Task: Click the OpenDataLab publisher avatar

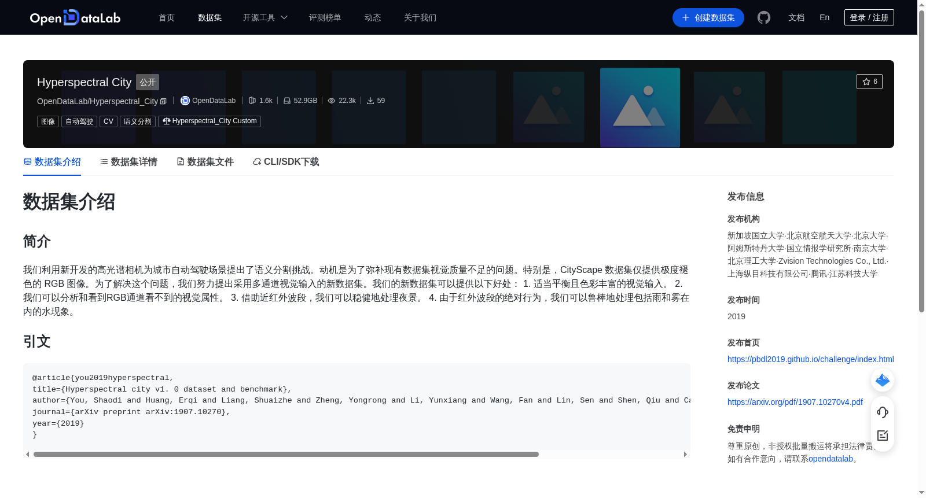Action: point(185,101)
